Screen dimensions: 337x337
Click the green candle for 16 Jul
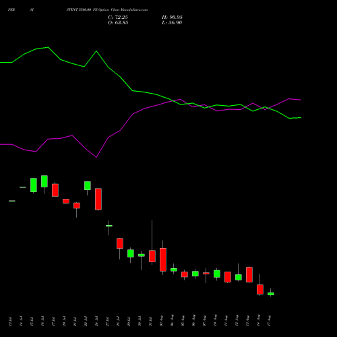(44, 181)
